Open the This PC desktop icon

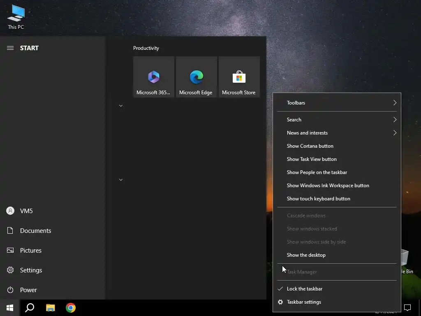(x=16, y=16)
